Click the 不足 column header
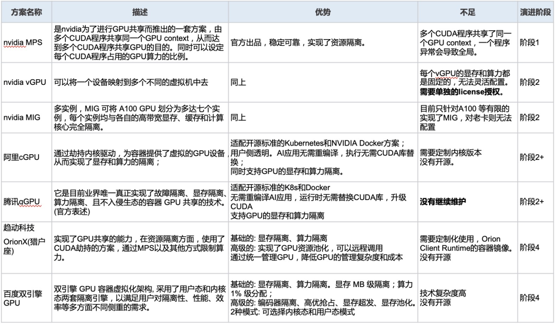Screen dimensions: 555x324 tap(468, 12)
